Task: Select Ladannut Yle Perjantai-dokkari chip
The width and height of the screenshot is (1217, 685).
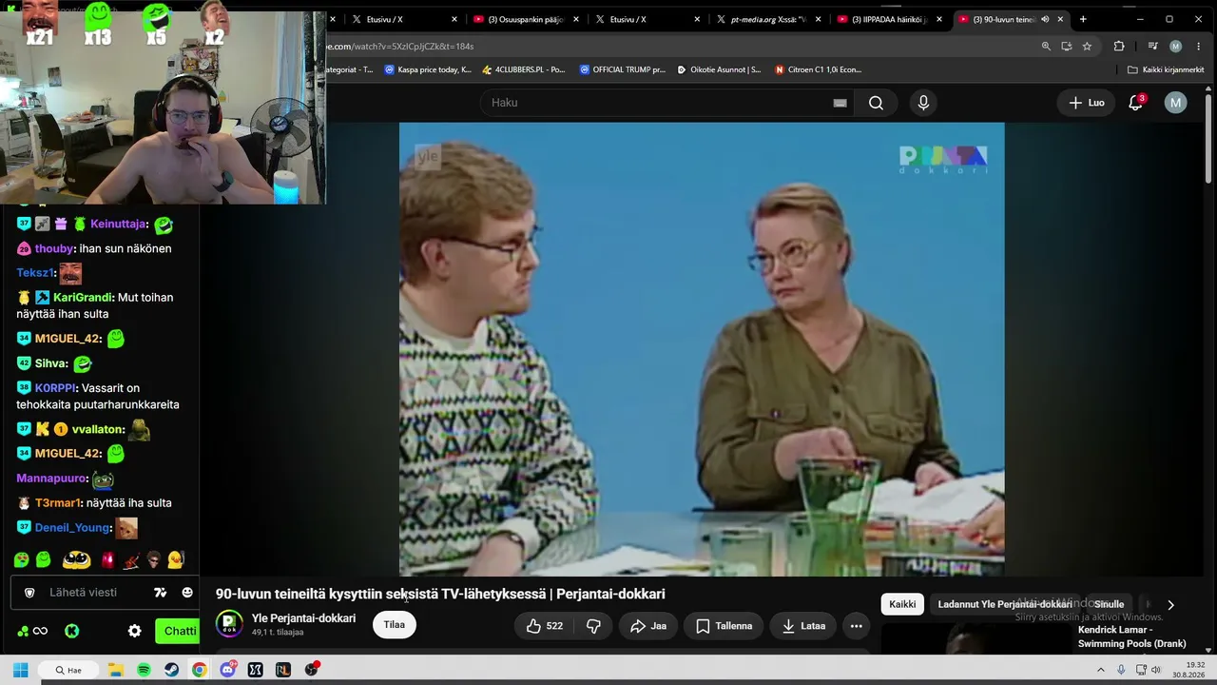Action: (1005, 604)
